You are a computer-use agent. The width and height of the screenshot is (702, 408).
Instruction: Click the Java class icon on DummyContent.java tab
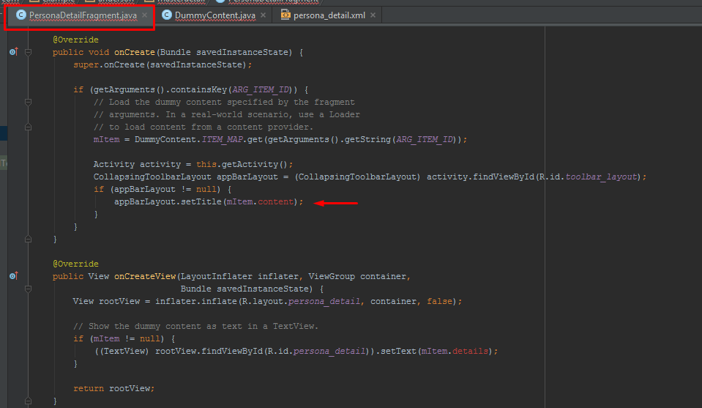[x=168, y=15]
